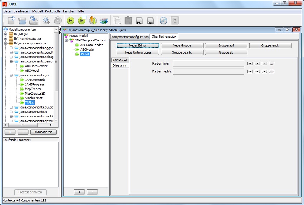This screenshot has height=205, width=304.
Task: Click the magnifying glass search icon
Action: pyautogui.click(x=46, y=20)
